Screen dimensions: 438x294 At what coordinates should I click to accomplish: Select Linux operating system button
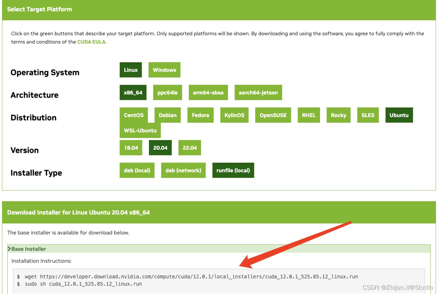tap(131, 70)
